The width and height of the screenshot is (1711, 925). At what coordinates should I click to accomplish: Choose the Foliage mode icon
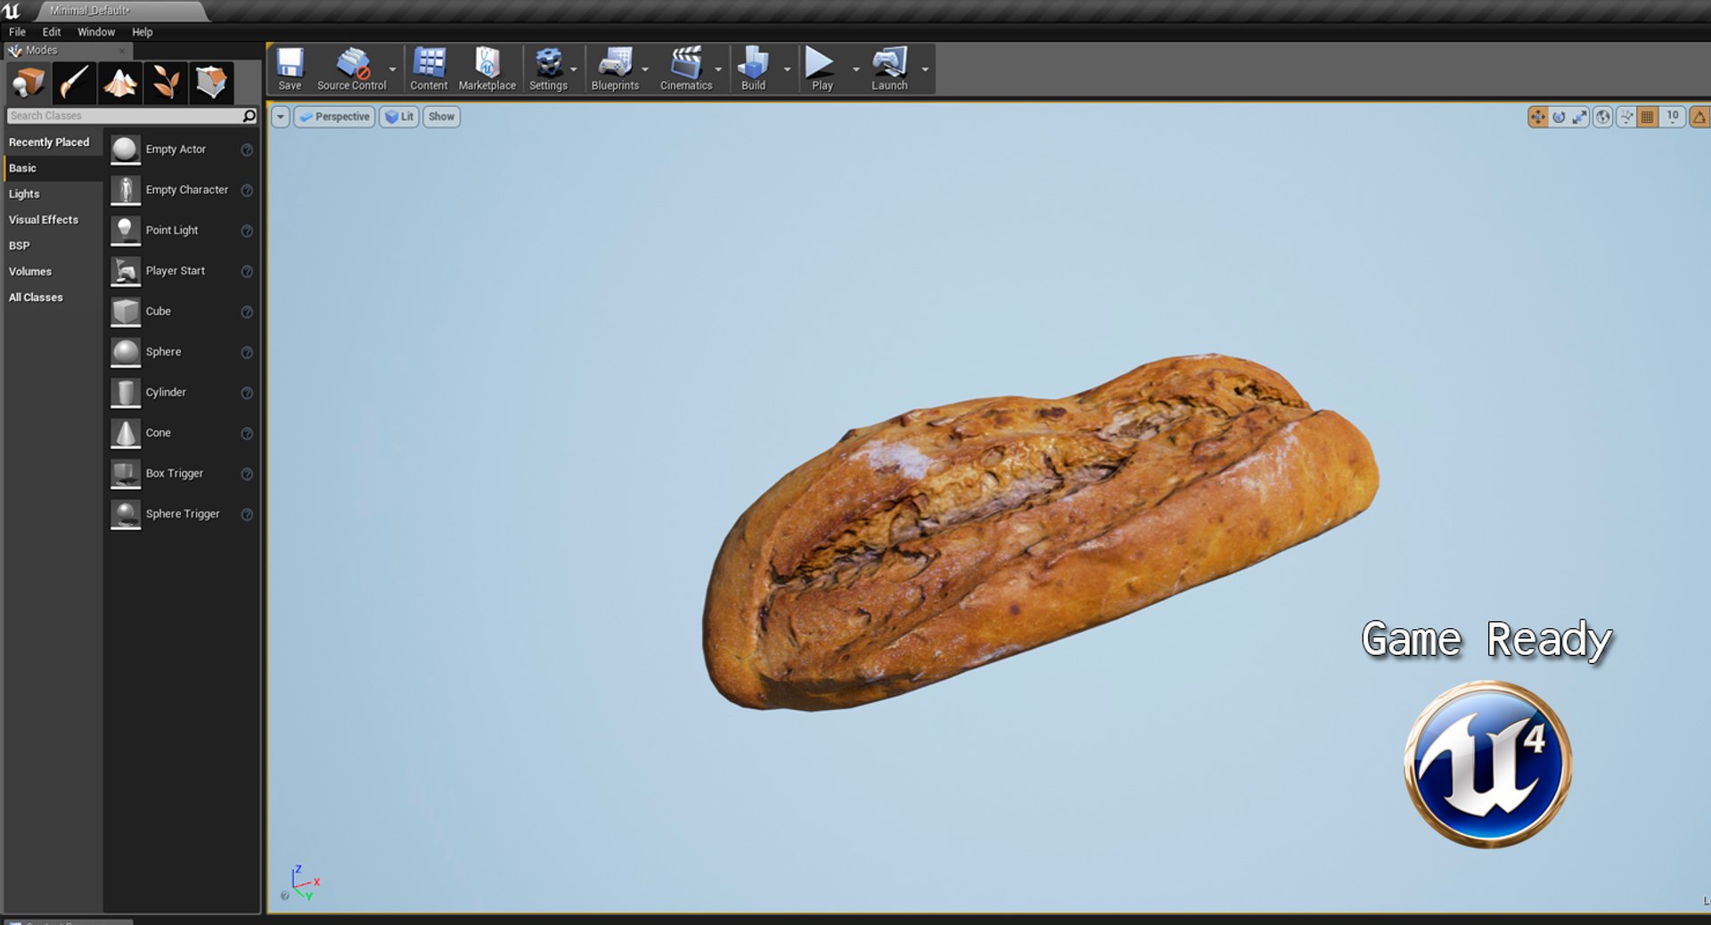pyautogui.click(x=165, y=83)
